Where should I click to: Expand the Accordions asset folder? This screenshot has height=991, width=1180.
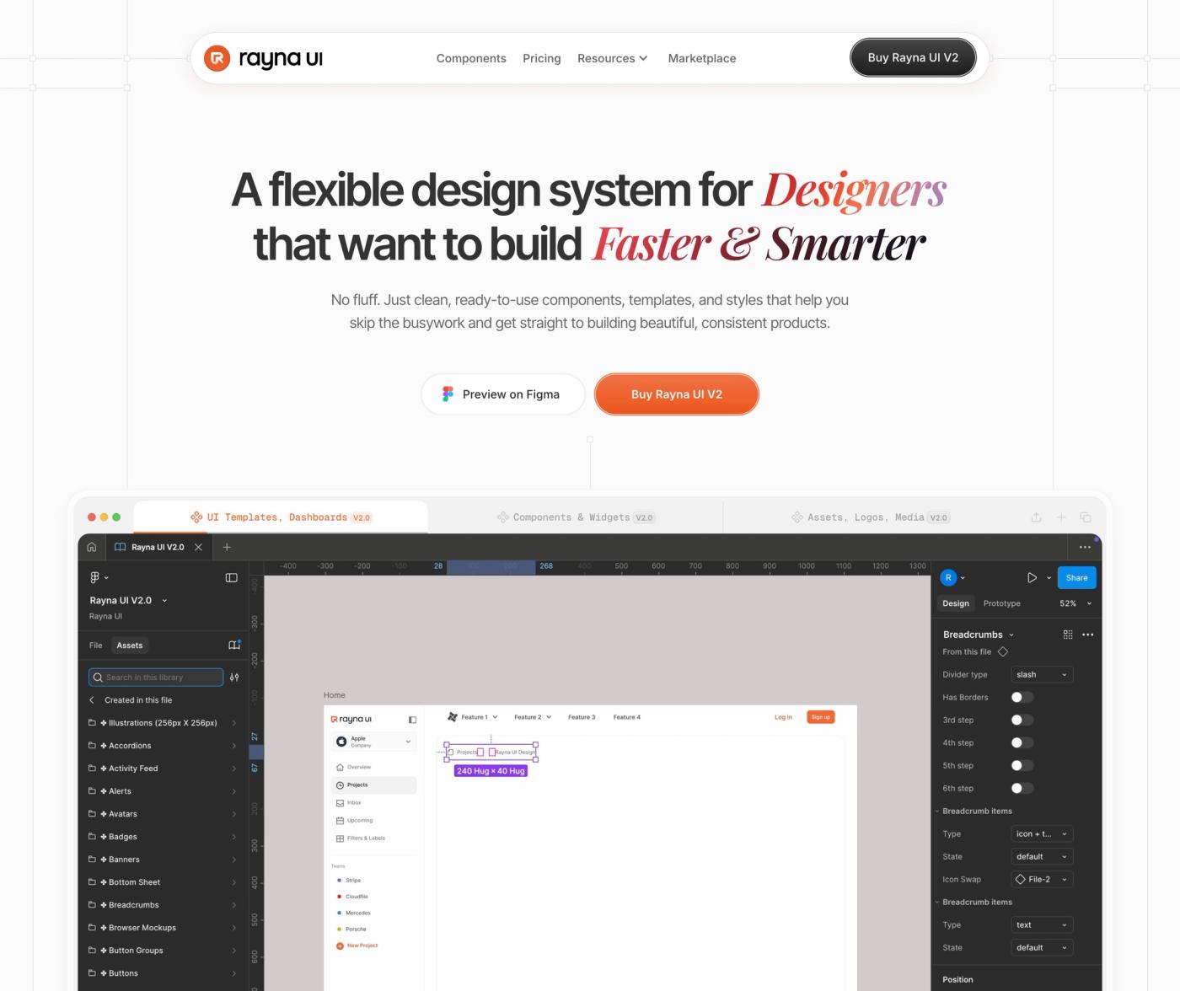click(x=162, y=746)
